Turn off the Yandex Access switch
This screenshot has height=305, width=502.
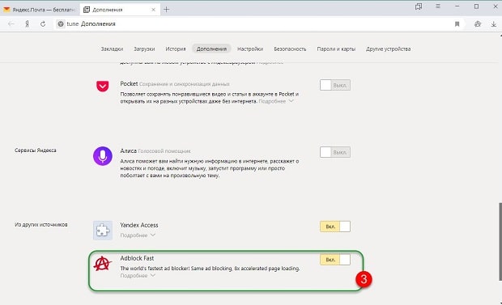click(335, 227)
